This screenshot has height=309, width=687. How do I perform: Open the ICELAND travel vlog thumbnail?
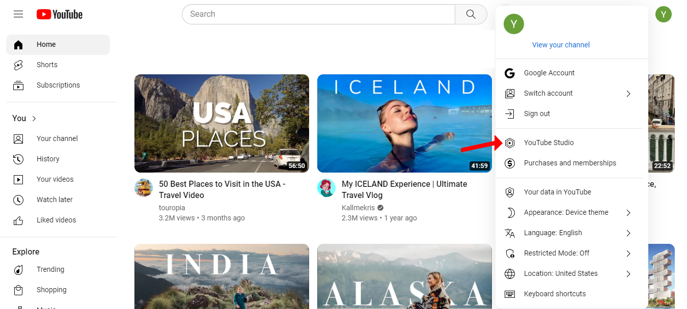point(404,123)
